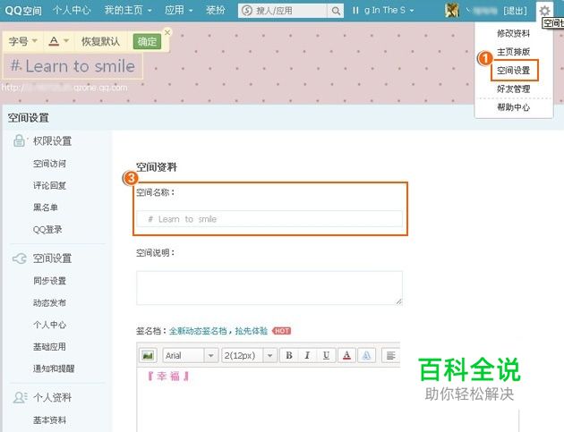This screenshot has height=432, width=564.
Task: Select 帮助中心 from gear menu
Action: point(513,107)
